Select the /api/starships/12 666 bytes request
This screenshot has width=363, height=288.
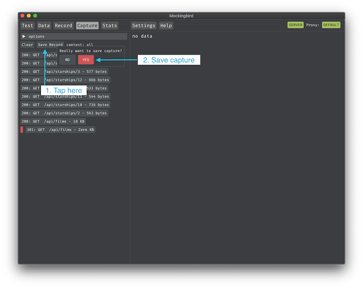65,80
